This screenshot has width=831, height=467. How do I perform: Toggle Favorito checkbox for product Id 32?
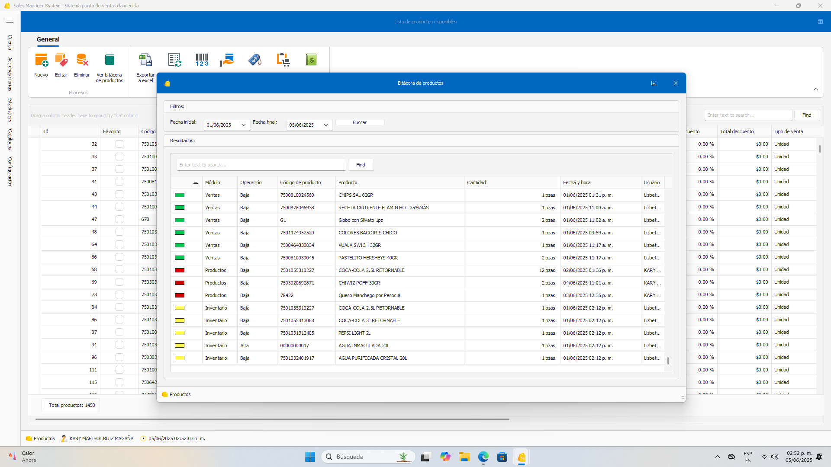click(x=119, y=144)
